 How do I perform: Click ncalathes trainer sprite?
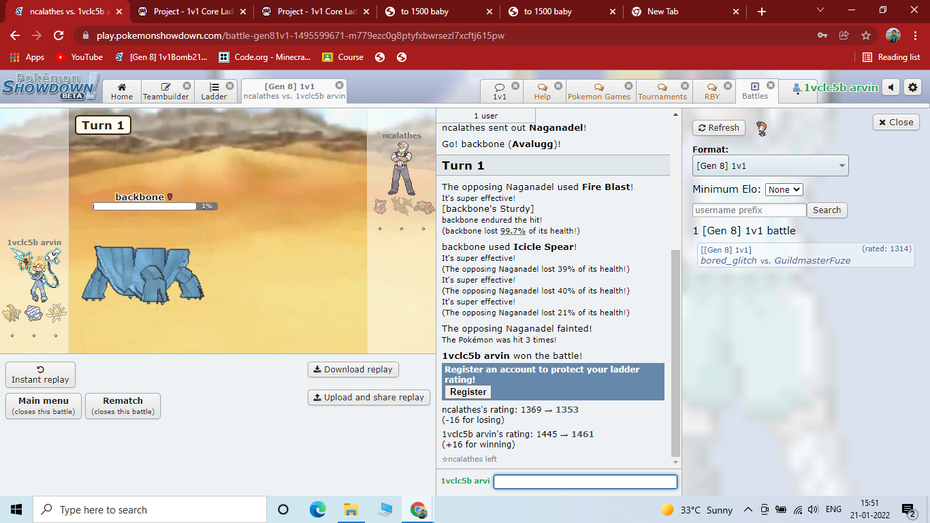pyautogui.click(x=402, y=169)
